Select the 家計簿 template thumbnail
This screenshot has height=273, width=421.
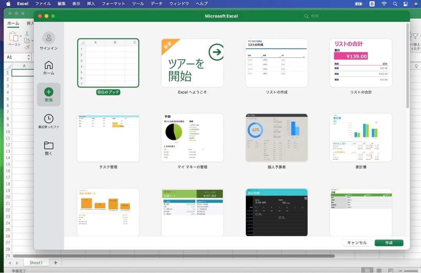point(361,137)
